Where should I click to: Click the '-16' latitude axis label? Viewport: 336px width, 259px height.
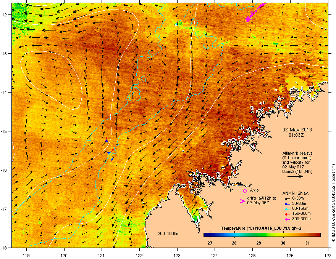pos(4,170)
